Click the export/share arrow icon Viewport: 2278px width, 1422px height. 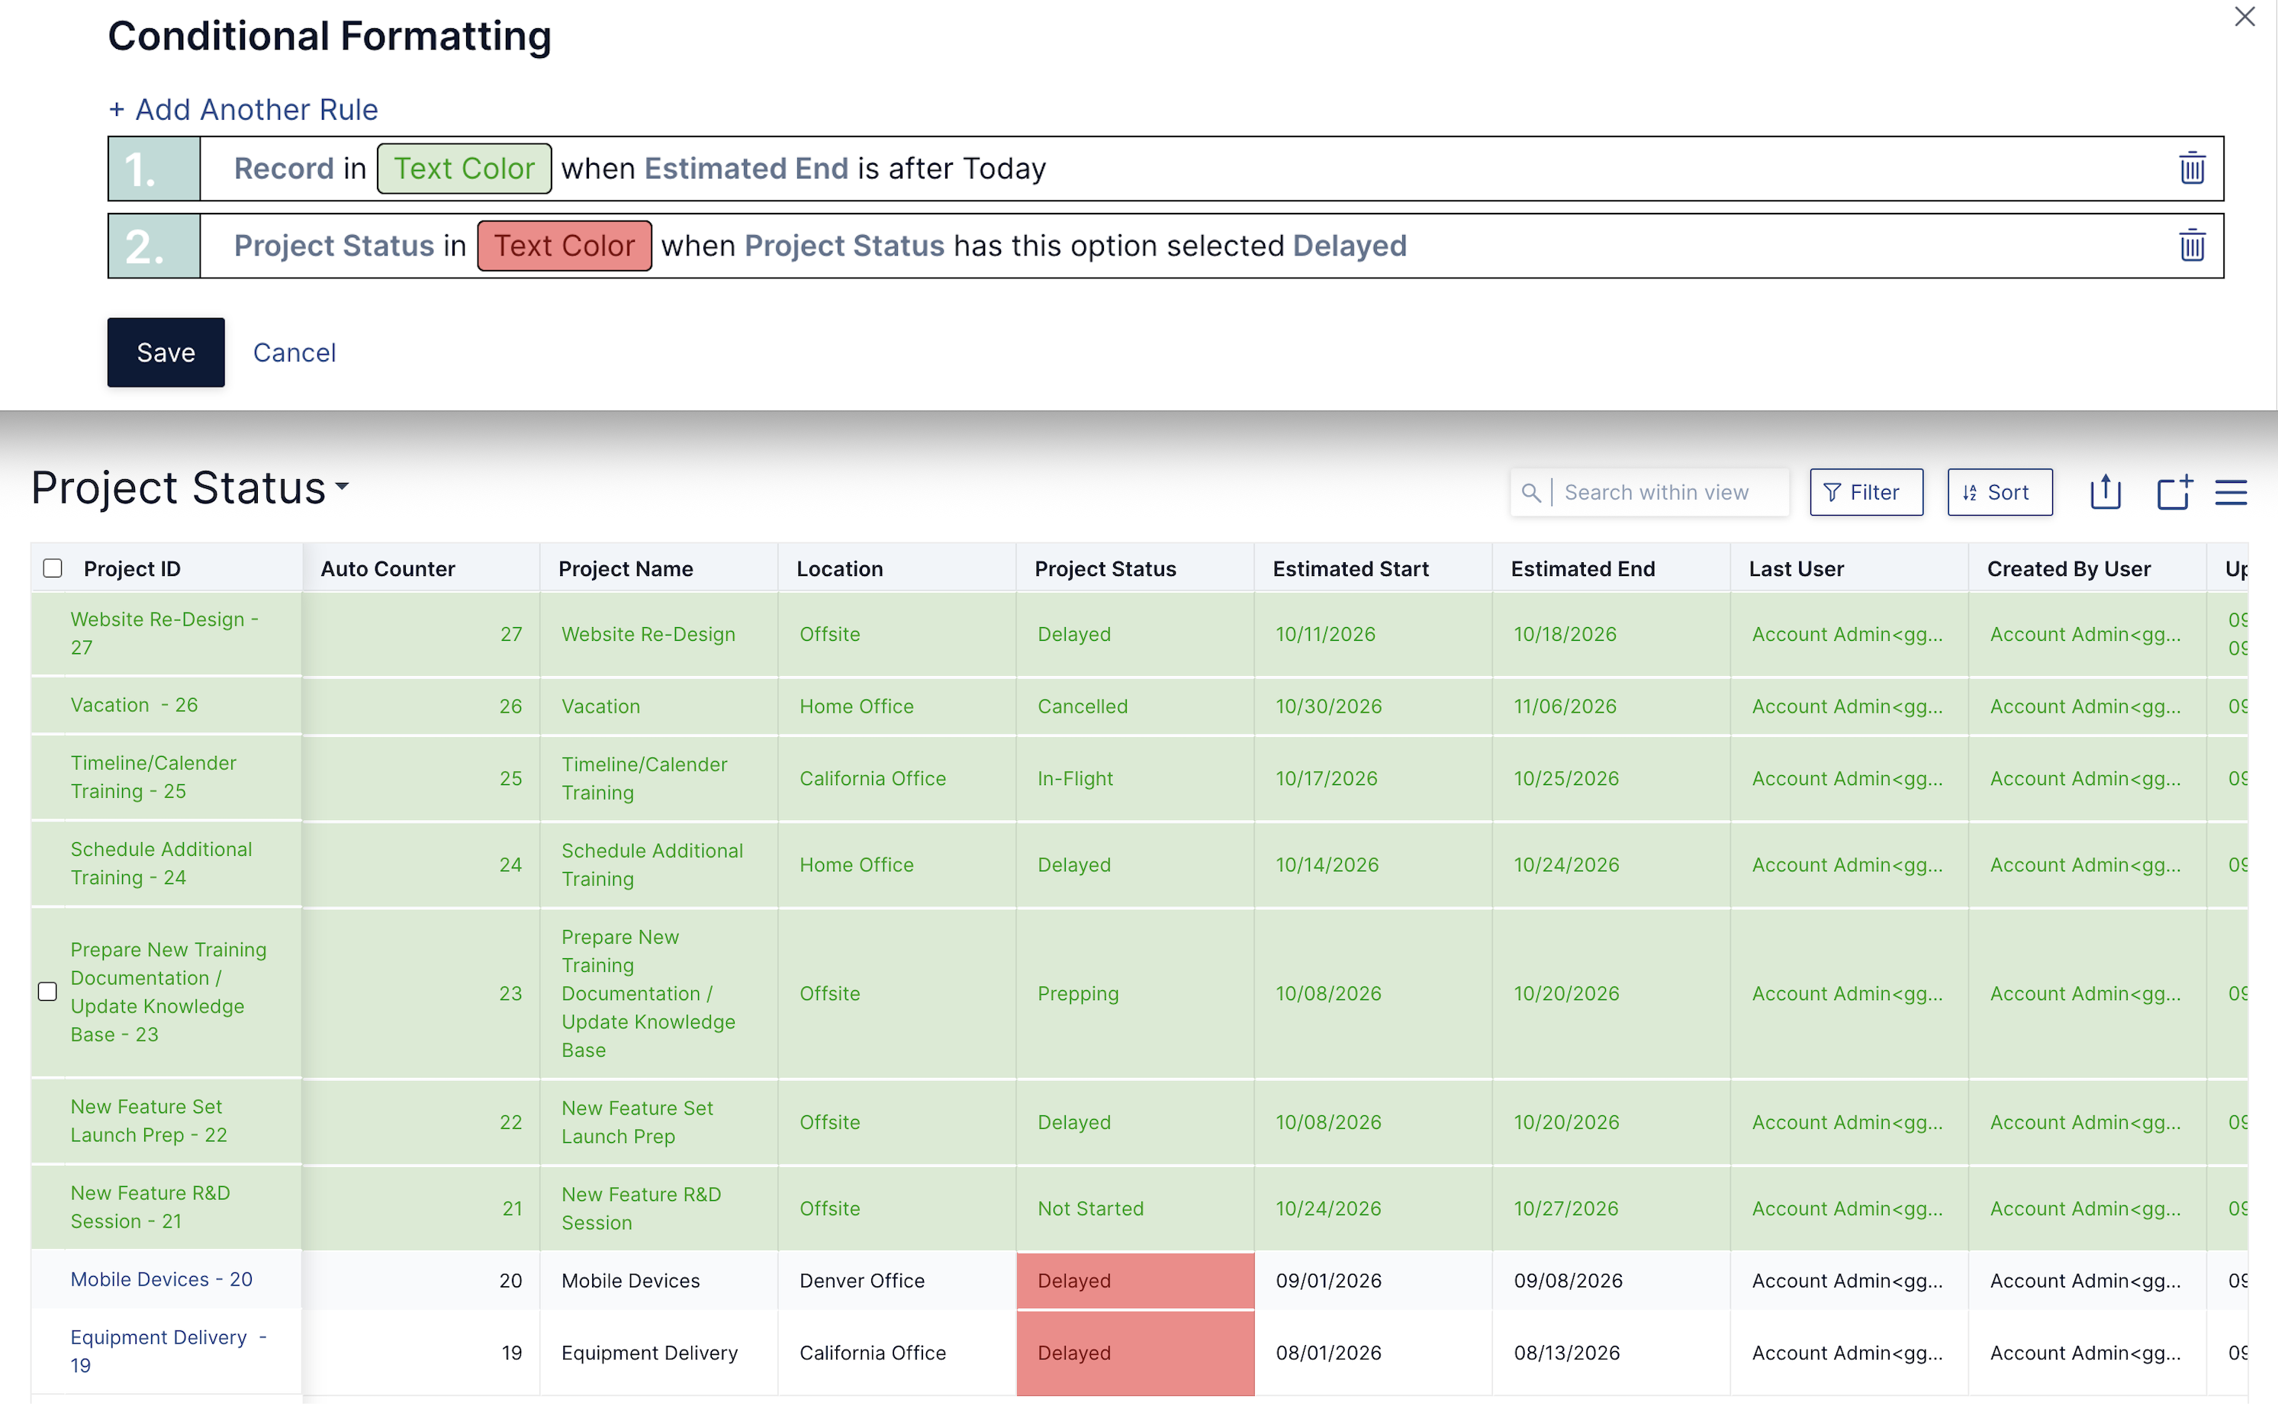[2105, 492]
